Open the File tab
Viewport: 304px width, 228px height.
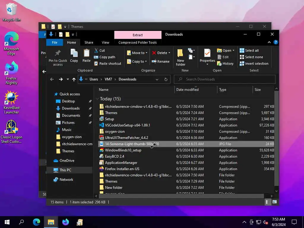click(x=55, y=42)
